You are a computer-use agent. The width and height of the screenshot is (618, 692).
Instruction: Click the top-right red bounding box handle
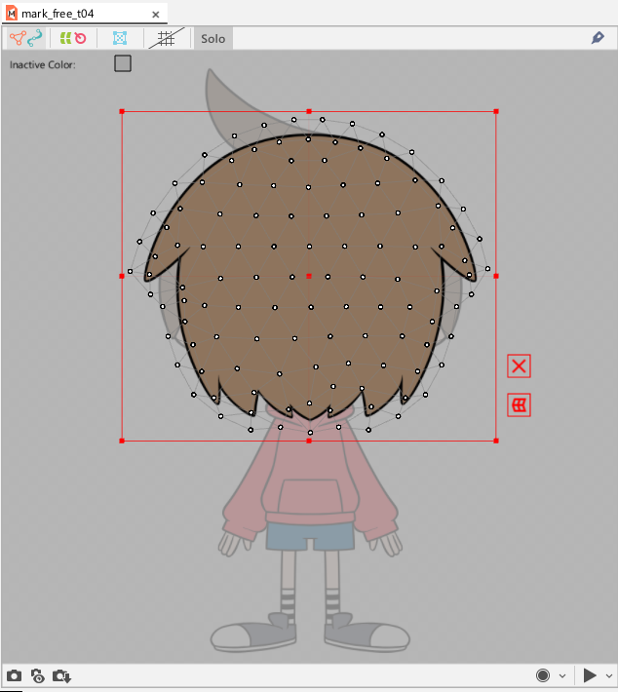(x=496, y=112)
